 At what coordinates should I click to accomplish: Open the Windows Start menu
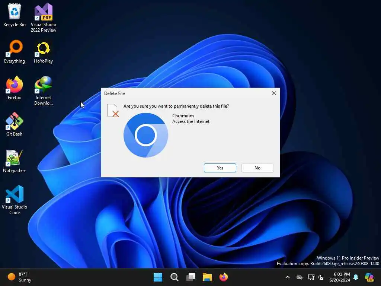(158, 277)
